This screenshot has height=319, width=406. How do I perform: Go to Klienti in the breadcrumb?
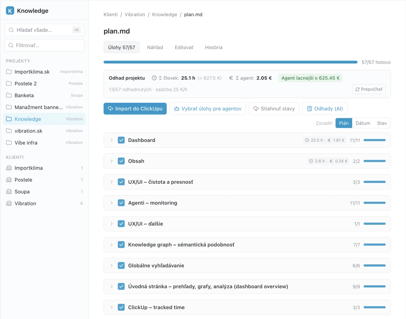pos(111,14)
